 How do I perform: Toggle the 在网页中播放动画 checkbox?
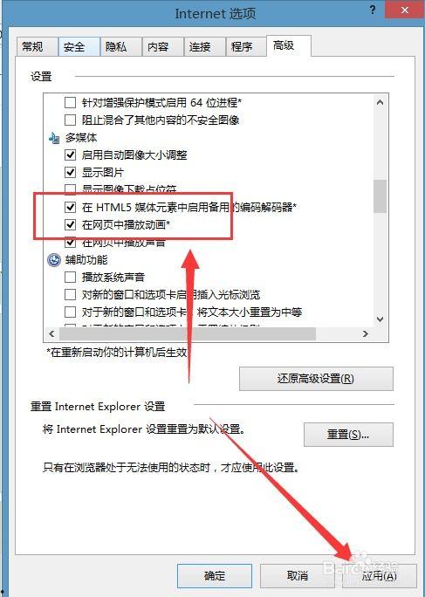[x=70, y=224]
